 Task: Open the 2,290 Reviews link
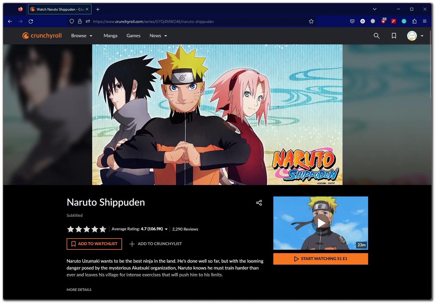185,229
